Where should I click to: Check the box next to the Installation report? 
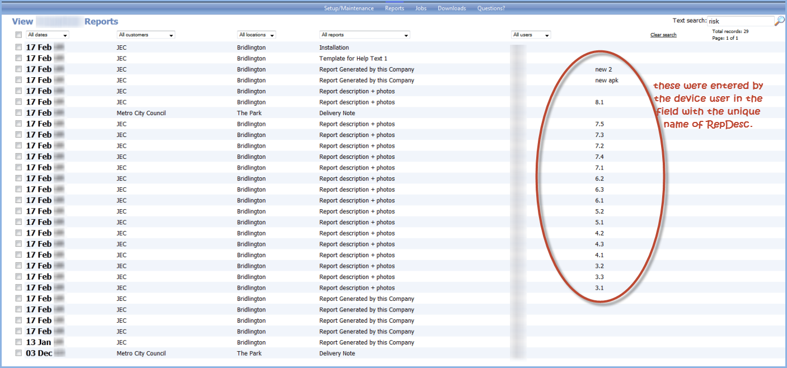18,48
